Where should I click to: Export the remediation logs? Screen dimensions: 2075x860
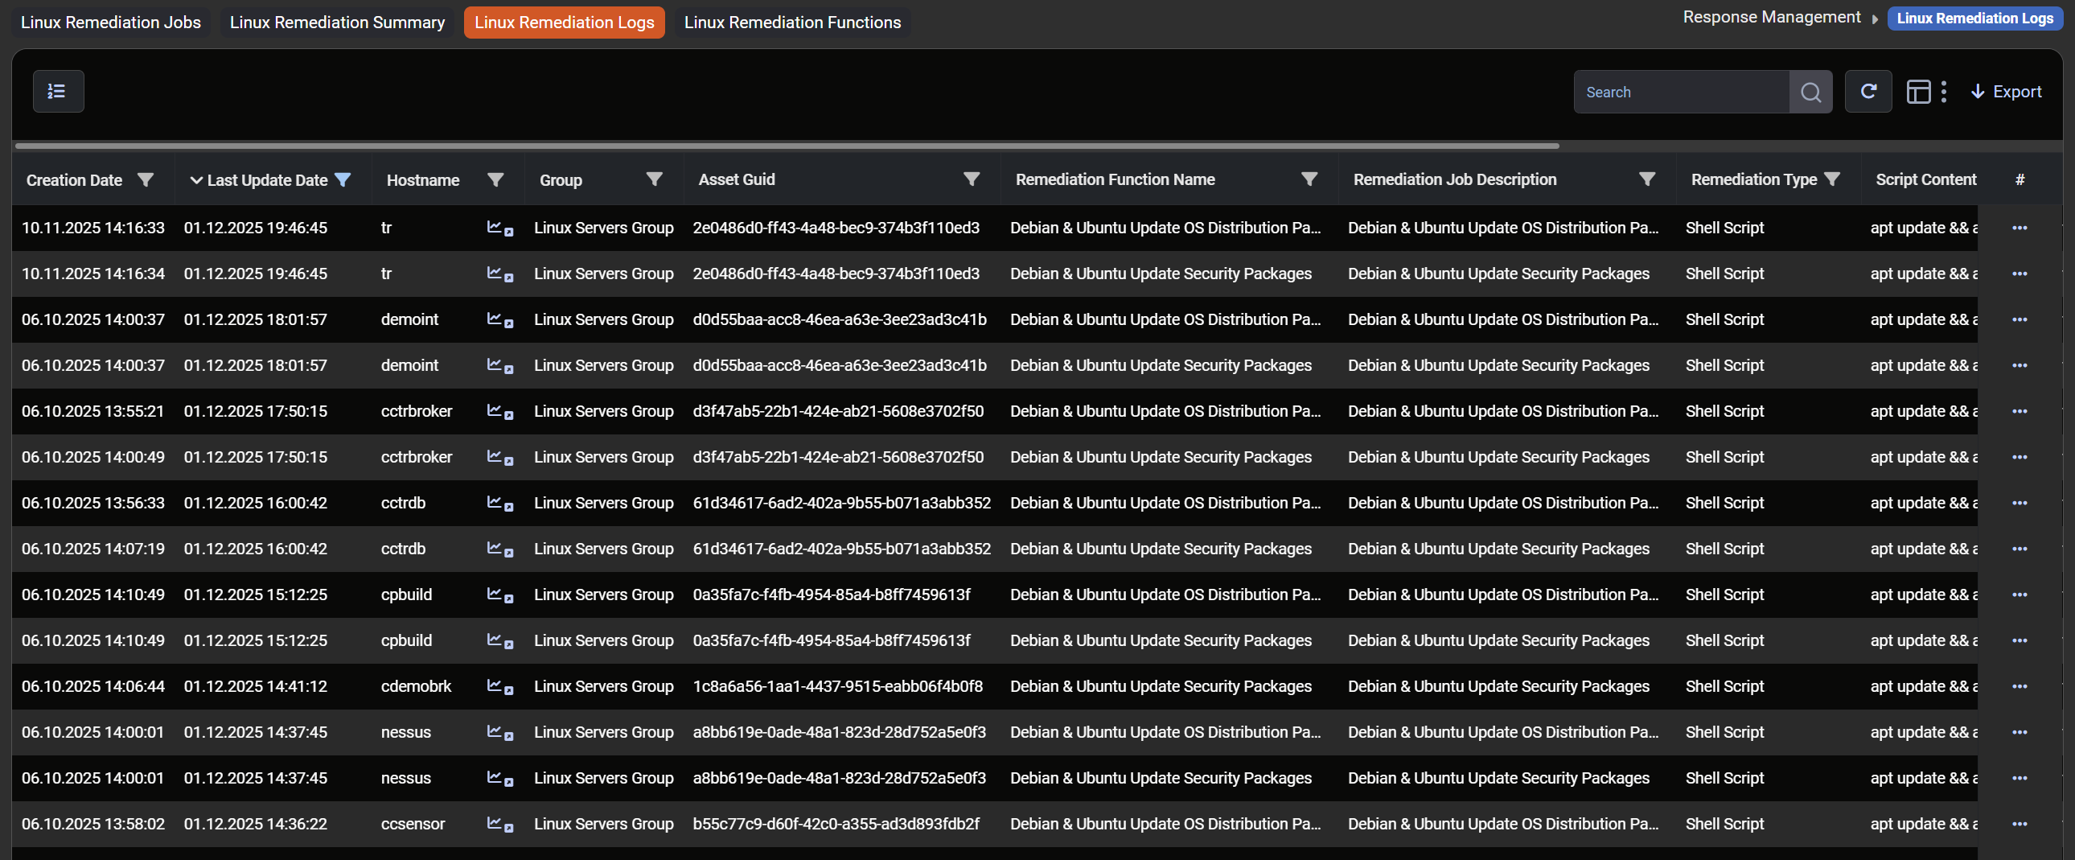[x=2006, y=92]
